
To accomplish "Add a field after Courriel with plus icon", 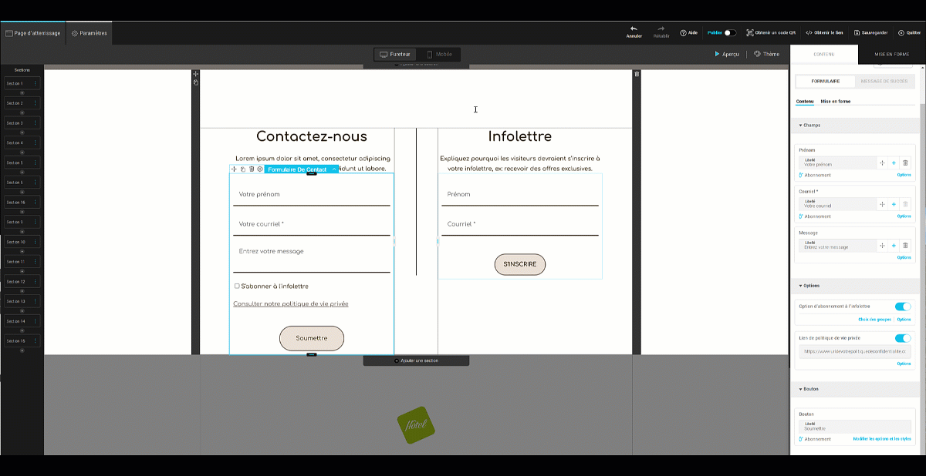I will [x=894, y=204].
